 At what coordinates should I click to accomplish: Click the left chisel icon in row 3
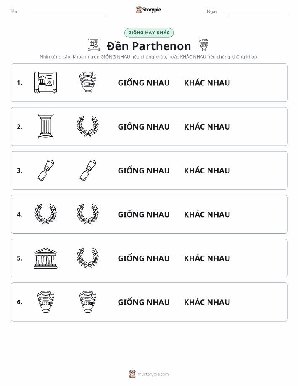click(x=46, y=170)
